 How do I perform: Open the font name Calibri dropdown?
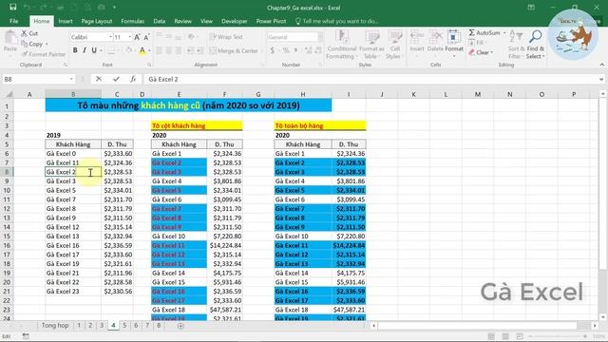coord(110,37)
